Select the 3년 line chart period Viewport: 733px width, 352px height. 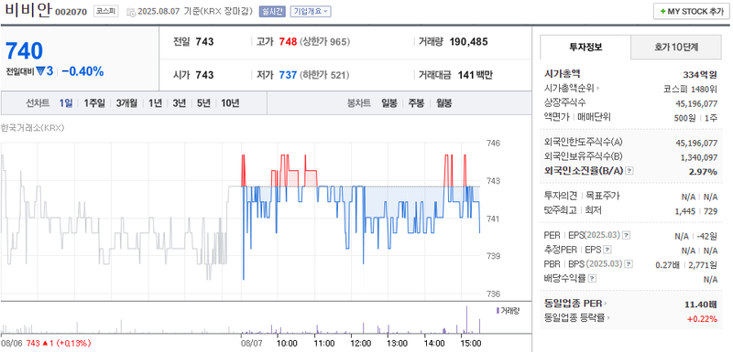179,103
